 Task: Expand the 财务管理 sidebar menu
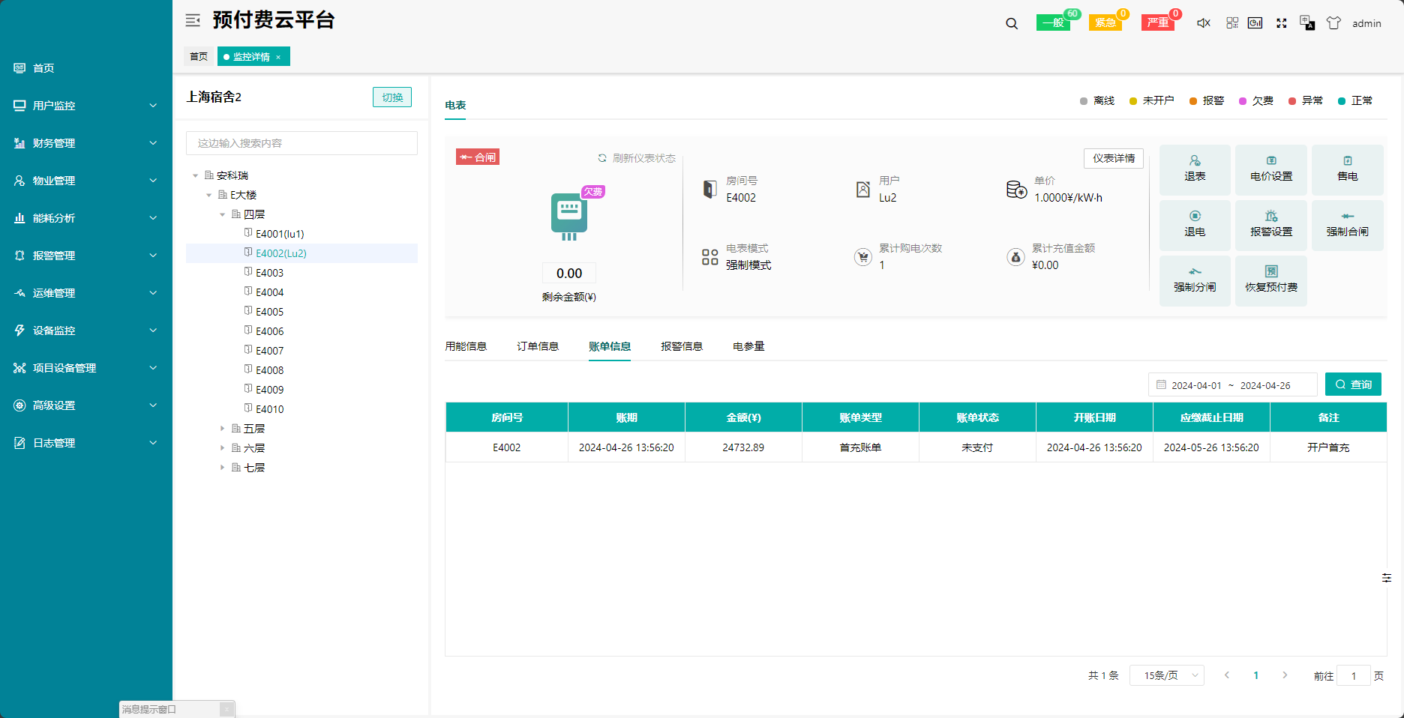click(x=86, y=143)
